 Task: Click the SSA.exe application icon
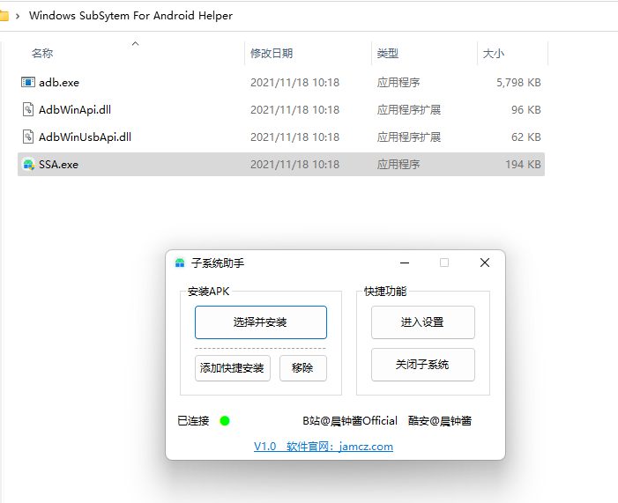tap(28, 164)
